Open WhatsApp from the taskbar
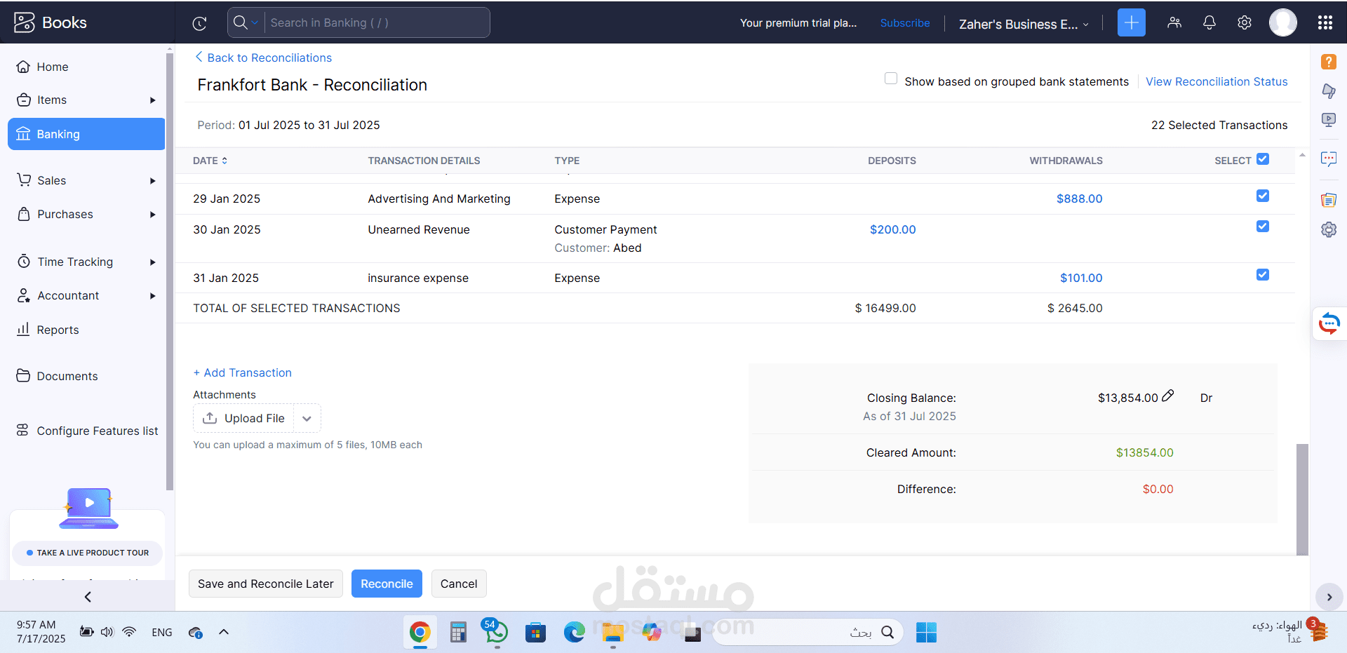 [x=495, y=632]
